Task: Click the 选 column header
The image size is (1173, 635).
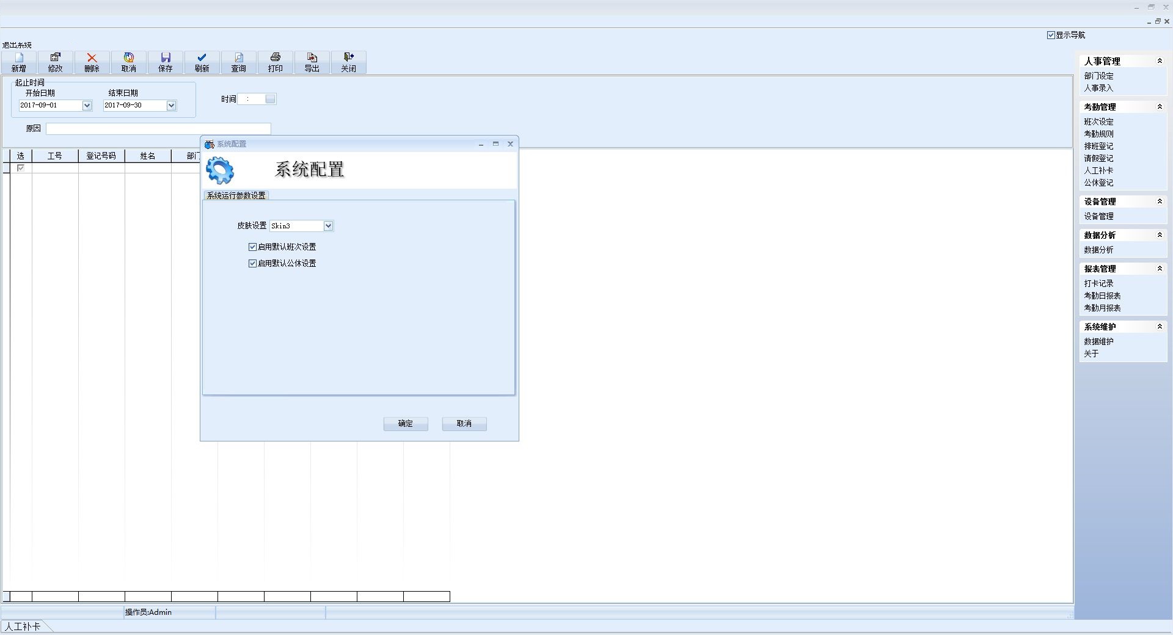Action: [21, 156]
